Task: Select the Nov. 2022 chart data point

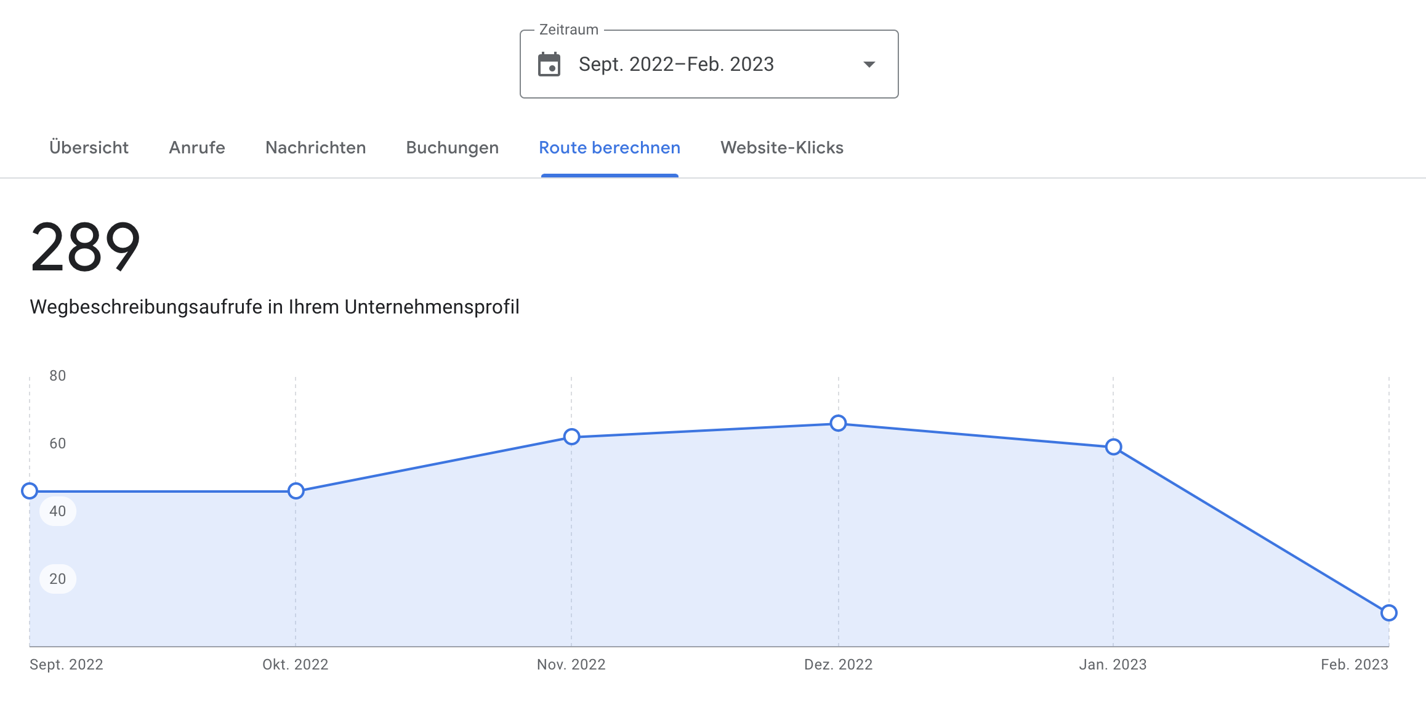Action: 571,437
